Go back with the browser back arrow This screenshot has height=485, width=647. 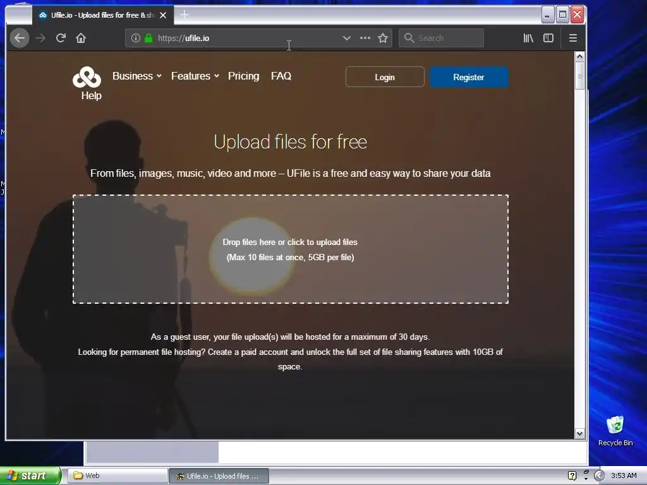20,39
